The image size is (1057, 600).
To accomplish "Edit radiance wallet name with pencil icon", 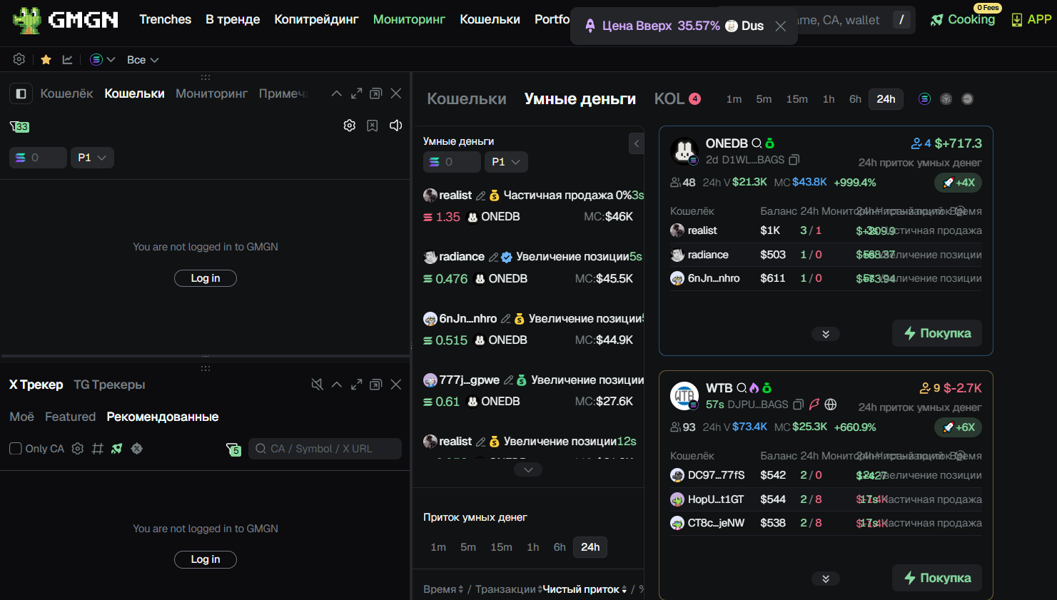I will coord(493,257).
